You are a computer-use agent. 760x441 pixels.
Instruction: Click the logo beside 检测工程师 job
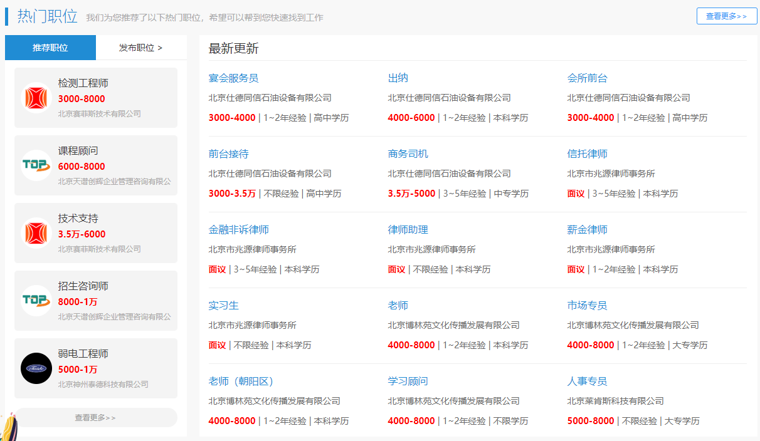(36, 98)
